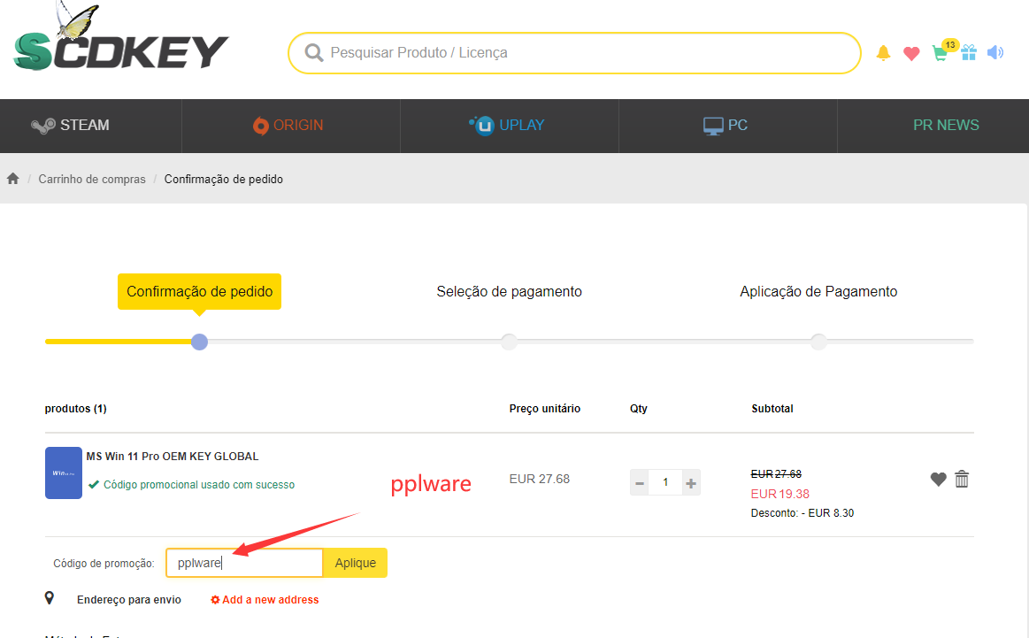Increase quantity with plus button

click(x=691, y=482)
